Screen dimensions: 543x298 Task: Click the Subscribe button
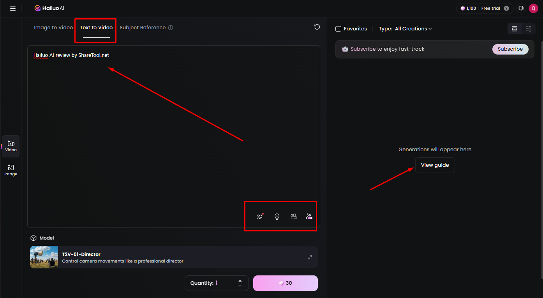(x=510, y=49)
